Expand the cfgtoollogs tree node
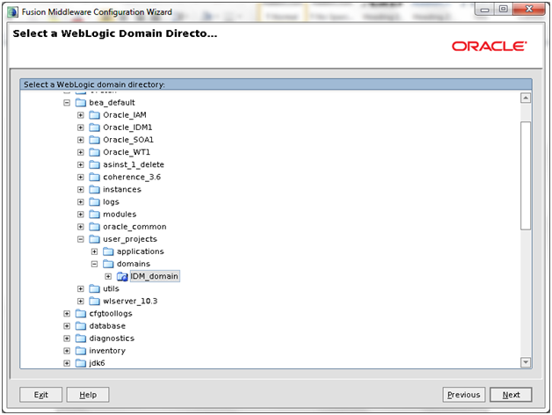Image resolution: width=552 pixels, height=415 pixels. tap(67, 314)
